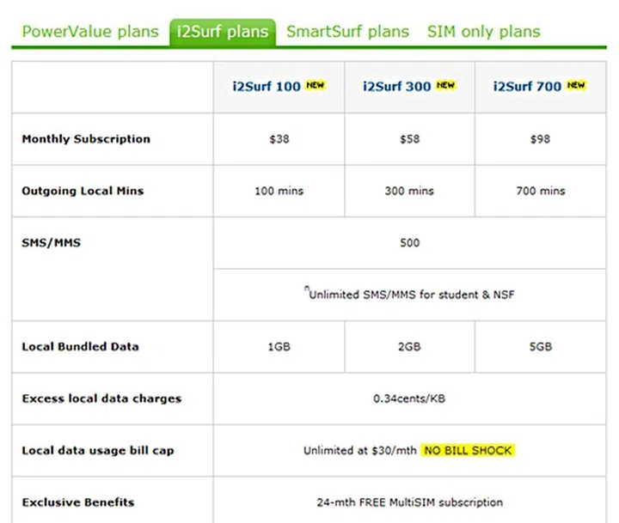Open the i2Surf 300 plan heading
619x523 pixels.
click(397, 87)
